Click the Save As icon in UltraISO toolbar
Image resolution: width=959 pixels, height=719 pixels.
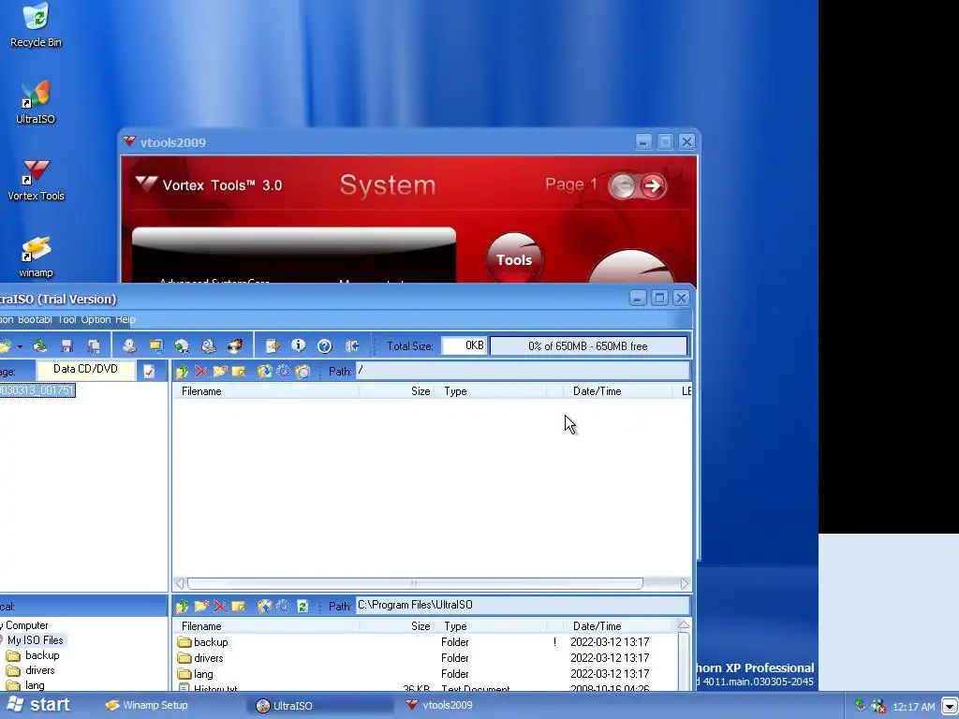[x=94, y=346]
